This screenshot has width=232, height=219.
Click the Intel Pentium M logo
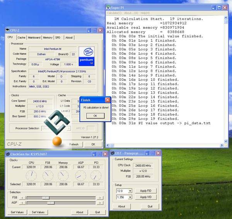click(87, 56)
